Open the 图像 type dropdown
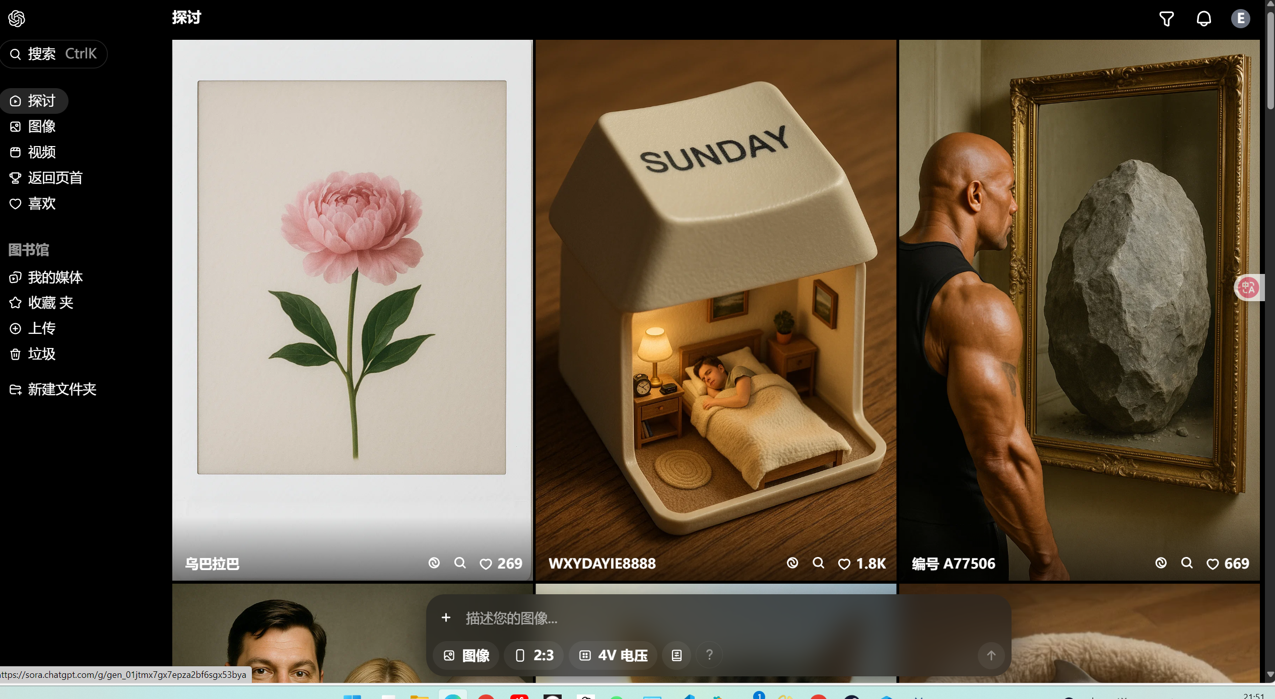This screenshot has width=1275, height=699. 466,655
